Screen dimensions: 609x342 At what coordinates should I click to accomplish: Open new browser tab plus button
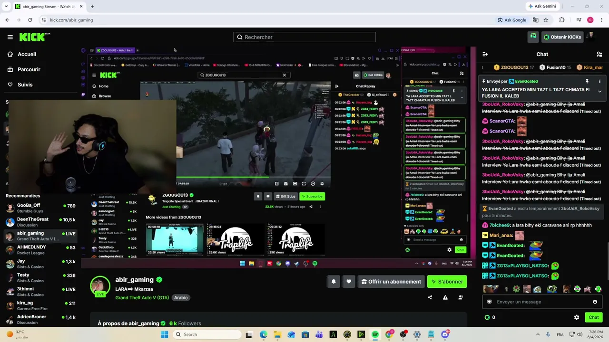(x=92, y=7)
